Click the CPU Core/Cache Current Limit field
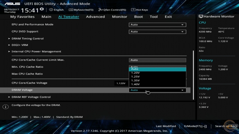Viewport: 239px width, 134px height. point(157,60)
